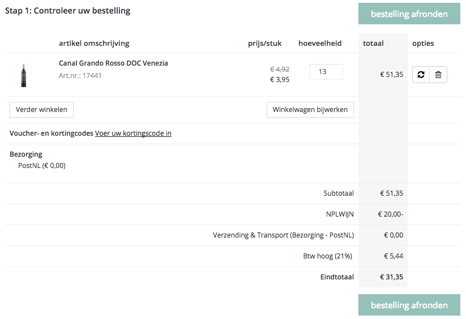Click the 'artikel omschrijving' column header
The width and height of the screenshot is (466, 319).
pos(94,44)
